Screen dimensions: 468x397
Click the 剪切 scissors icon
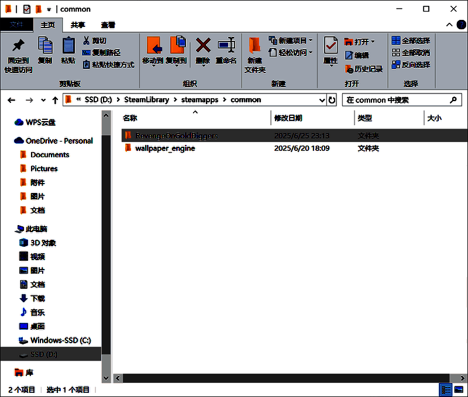pos(87,40)
